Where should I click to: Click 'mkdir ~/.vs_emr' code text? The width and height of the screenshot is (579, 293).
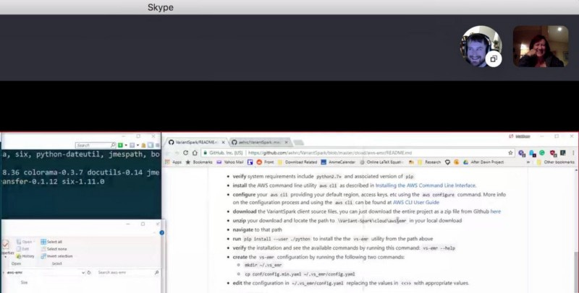pyautogui.click(x=263, y=265)
